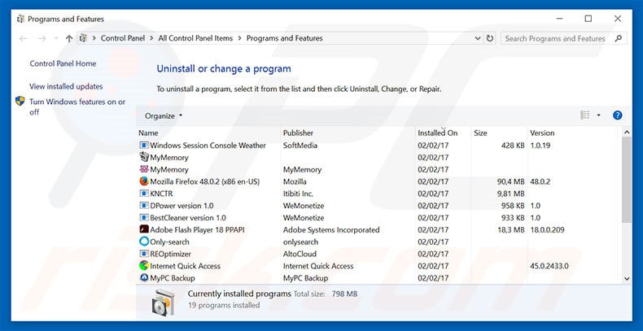The height and width of the screenshot is (331, 643).
Task: Click the Windows features shield icon
Action: tap(20, 101)
